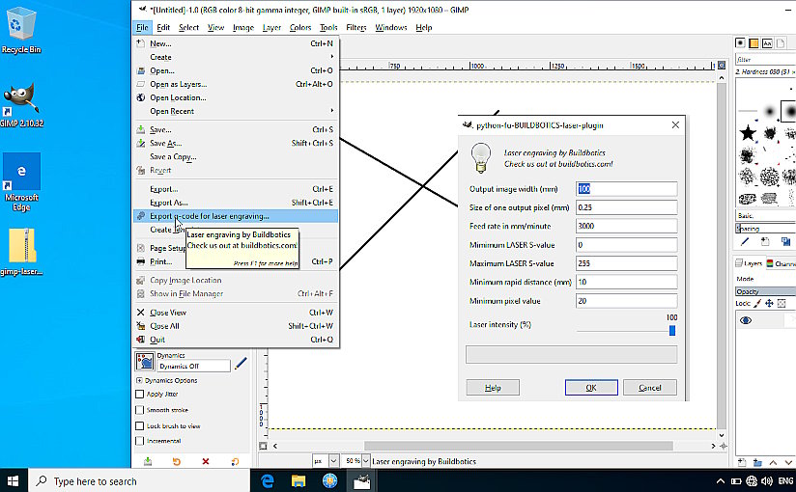Open the Mode dropdown in Layers panel

click(765, 279)
